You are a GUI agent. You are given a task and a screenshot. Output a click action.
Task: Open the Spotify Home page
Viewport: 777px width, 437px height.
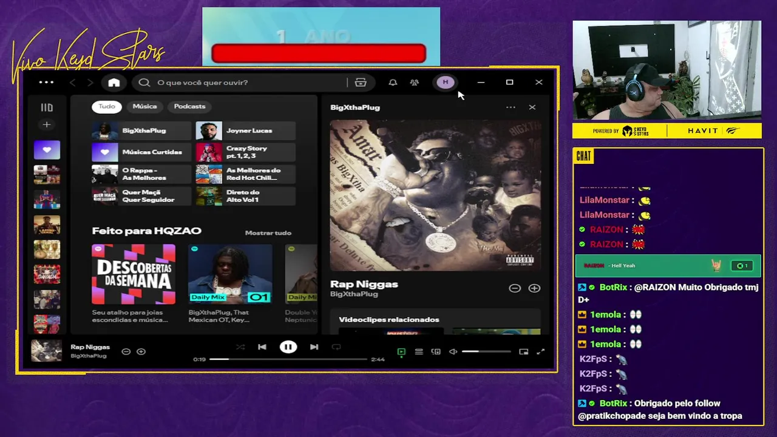pos(114,83)
